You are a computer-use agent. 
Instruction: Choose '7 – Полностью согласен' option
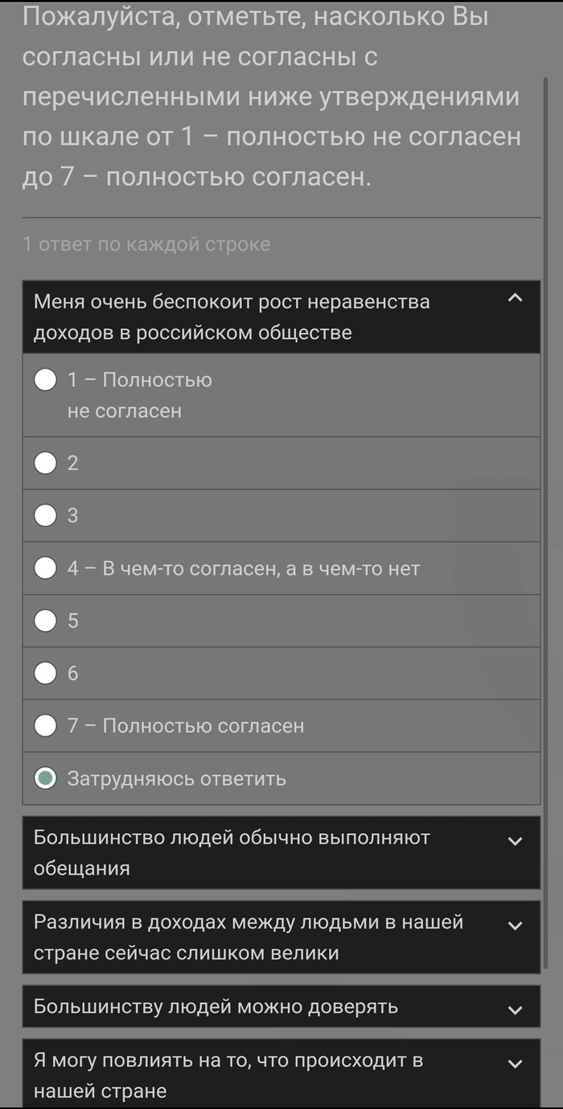[46, 726]
